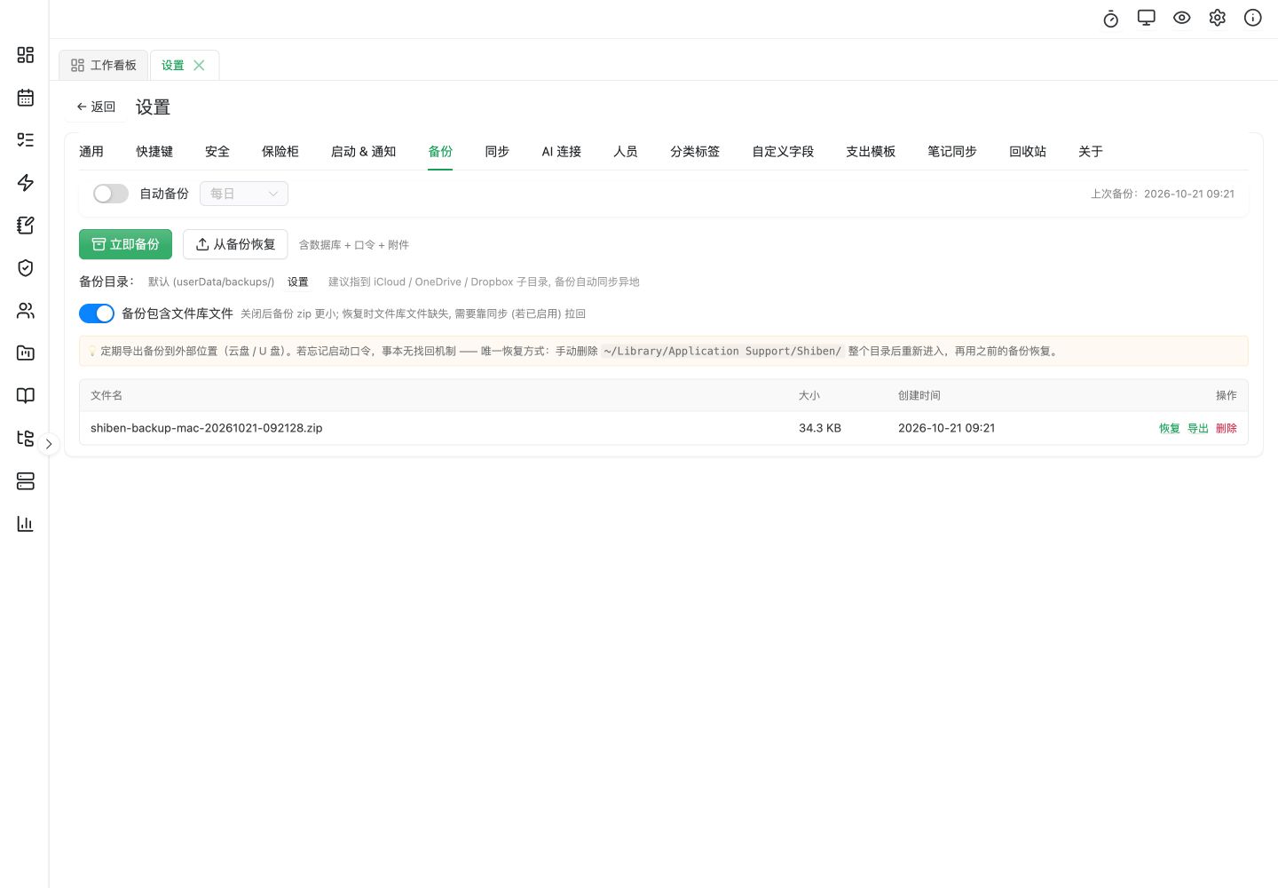This screenshot has width=1278, height=888.
Task: Open the open-book icon in sidebar
Action: (x=26, y=396)
